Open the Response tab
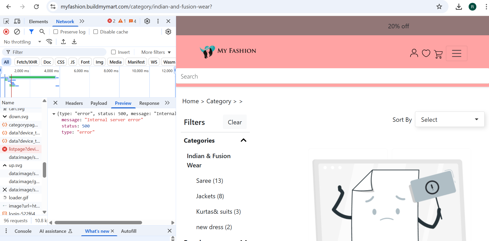 click(149, 103)
